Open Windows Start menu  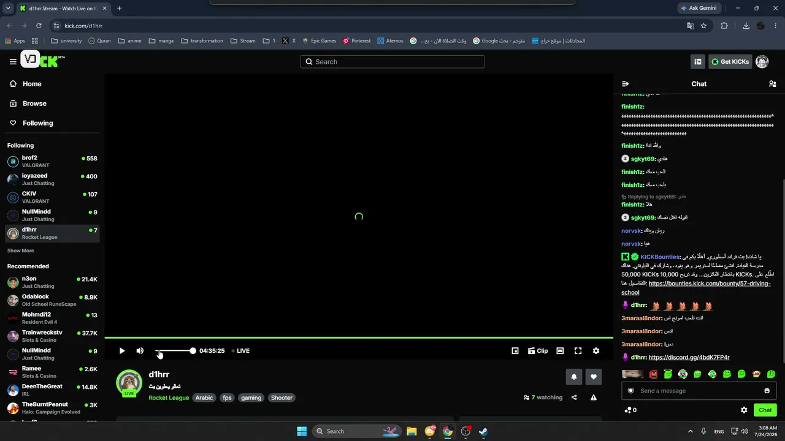tap(302, 431)
